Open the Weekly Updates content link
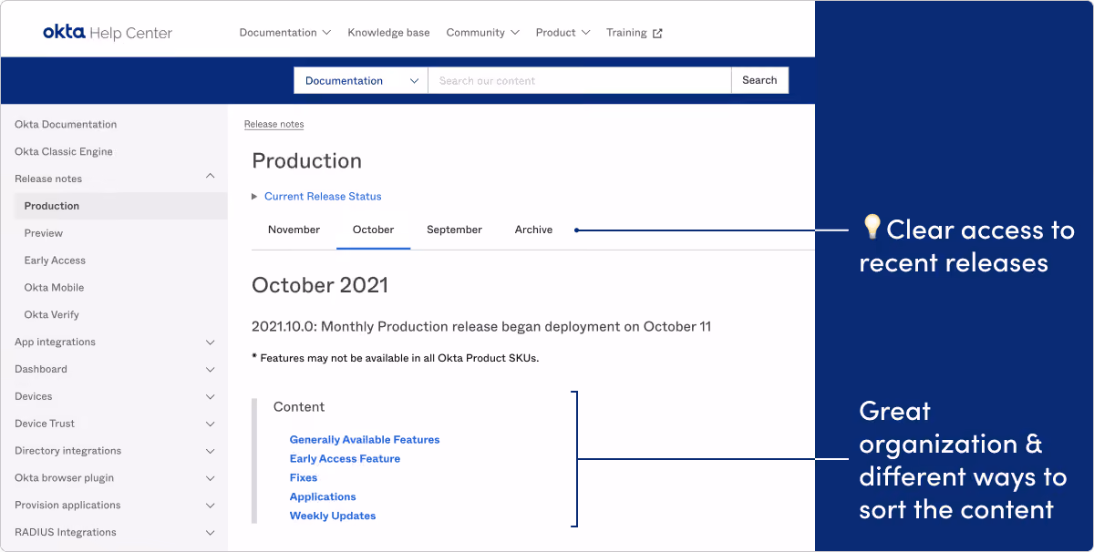 (x=333, y=516)
